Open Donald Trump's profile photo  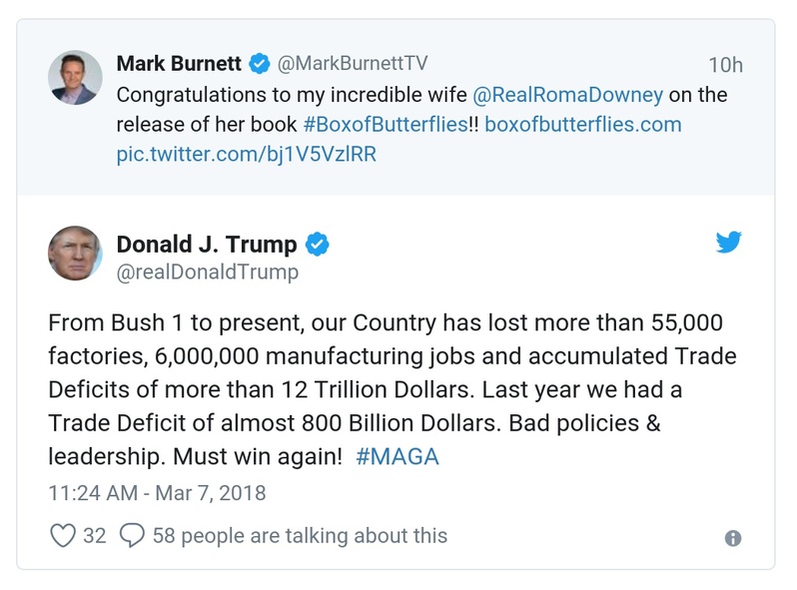coord(75,253)
